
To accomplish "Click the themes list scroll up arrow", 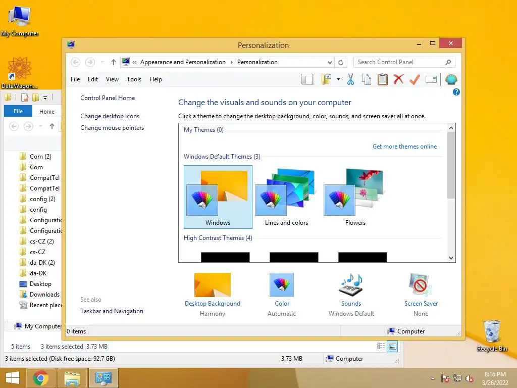I will 451,128.
